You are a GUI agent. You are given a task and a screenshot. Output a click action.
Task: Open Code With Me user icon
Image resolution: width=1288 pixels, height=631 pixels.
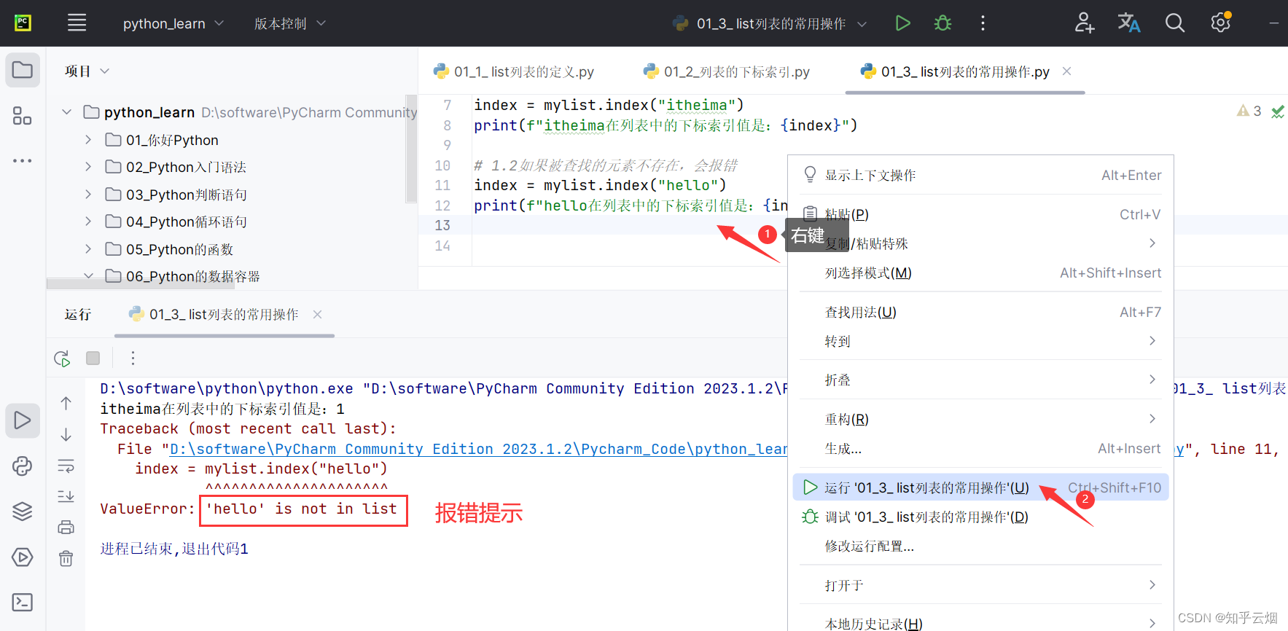(x=1084, y=23)
